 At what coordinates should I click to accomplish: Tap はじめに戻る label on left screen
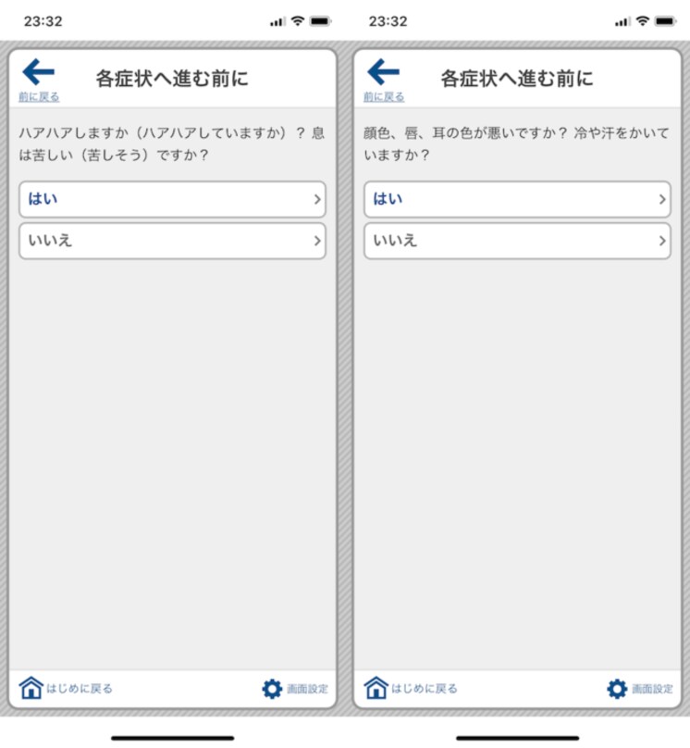(80, 689)
